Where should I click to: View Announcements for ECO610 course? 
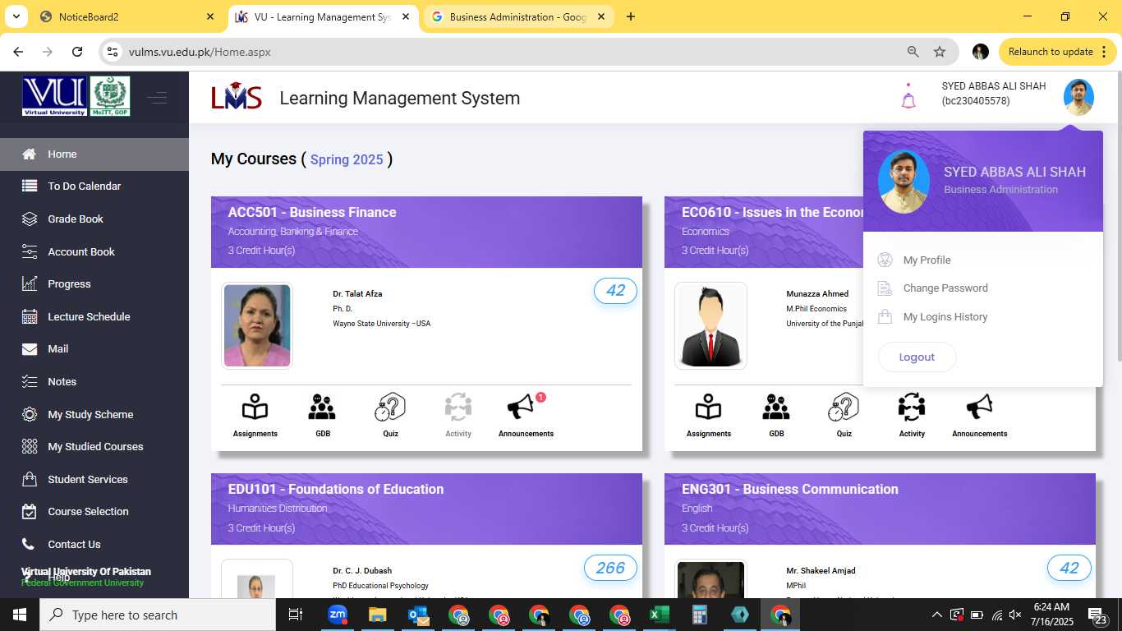point(979,415)
